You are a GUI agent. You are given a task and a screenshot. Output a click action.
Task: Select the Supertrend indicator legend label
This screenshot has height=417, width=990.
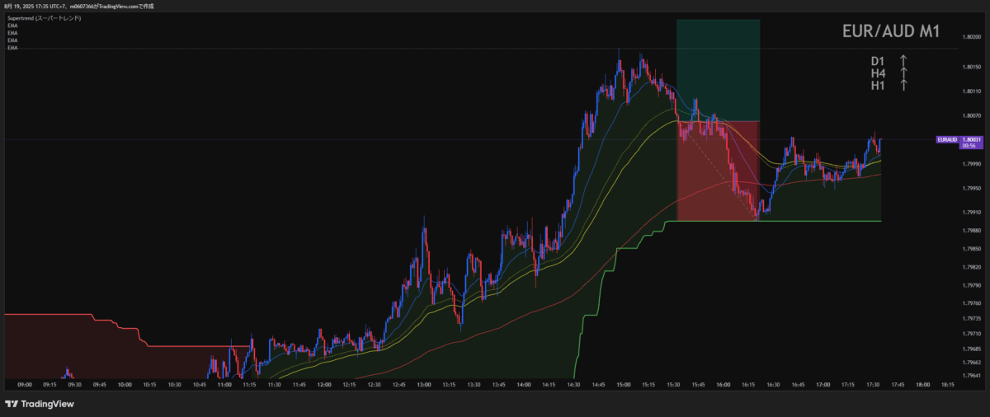pyautogui.click(x=44, y=18)
